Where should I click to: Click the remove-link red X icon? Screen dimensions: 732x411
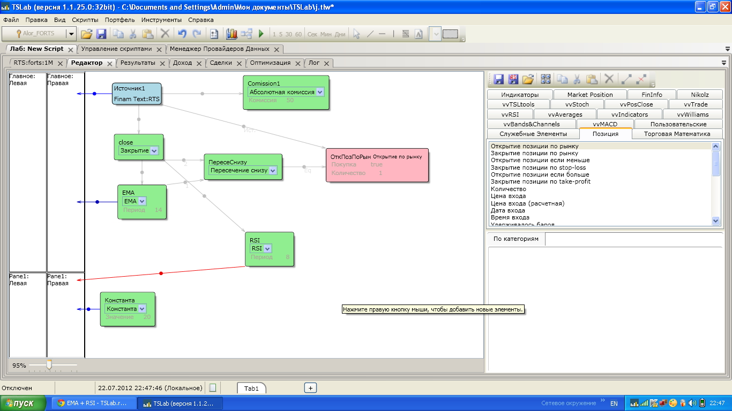(x=641, y=79)
